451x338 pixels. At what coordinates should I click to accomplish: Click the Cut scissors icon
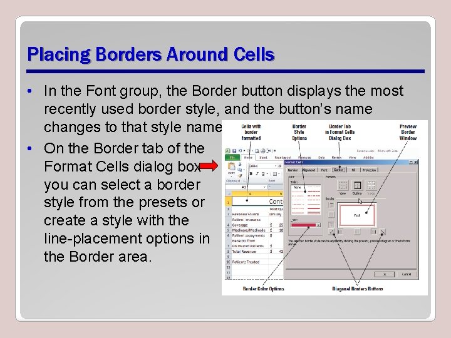coord(239,164)
